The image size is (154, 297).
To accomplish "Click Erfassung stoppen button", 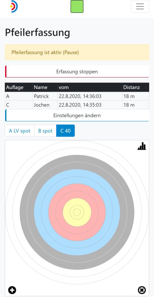I will 77,72.
